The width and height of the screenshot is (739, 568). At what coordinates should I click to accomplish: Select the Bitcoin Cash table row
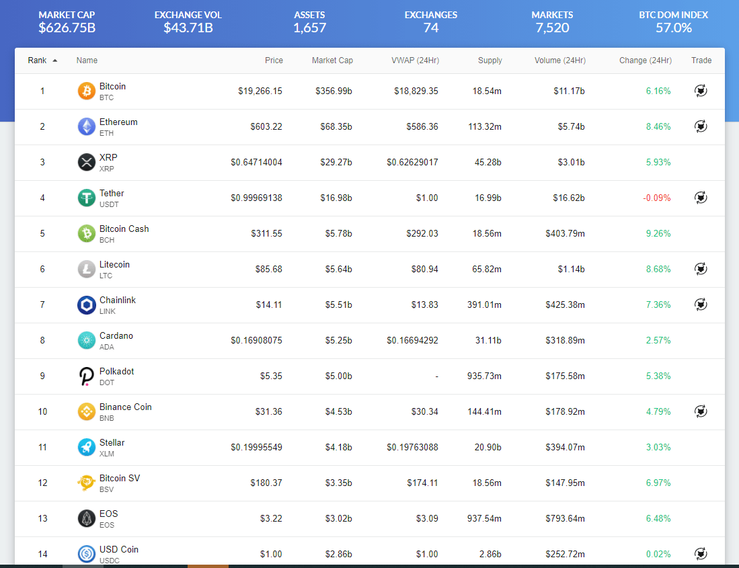(370, 234)
